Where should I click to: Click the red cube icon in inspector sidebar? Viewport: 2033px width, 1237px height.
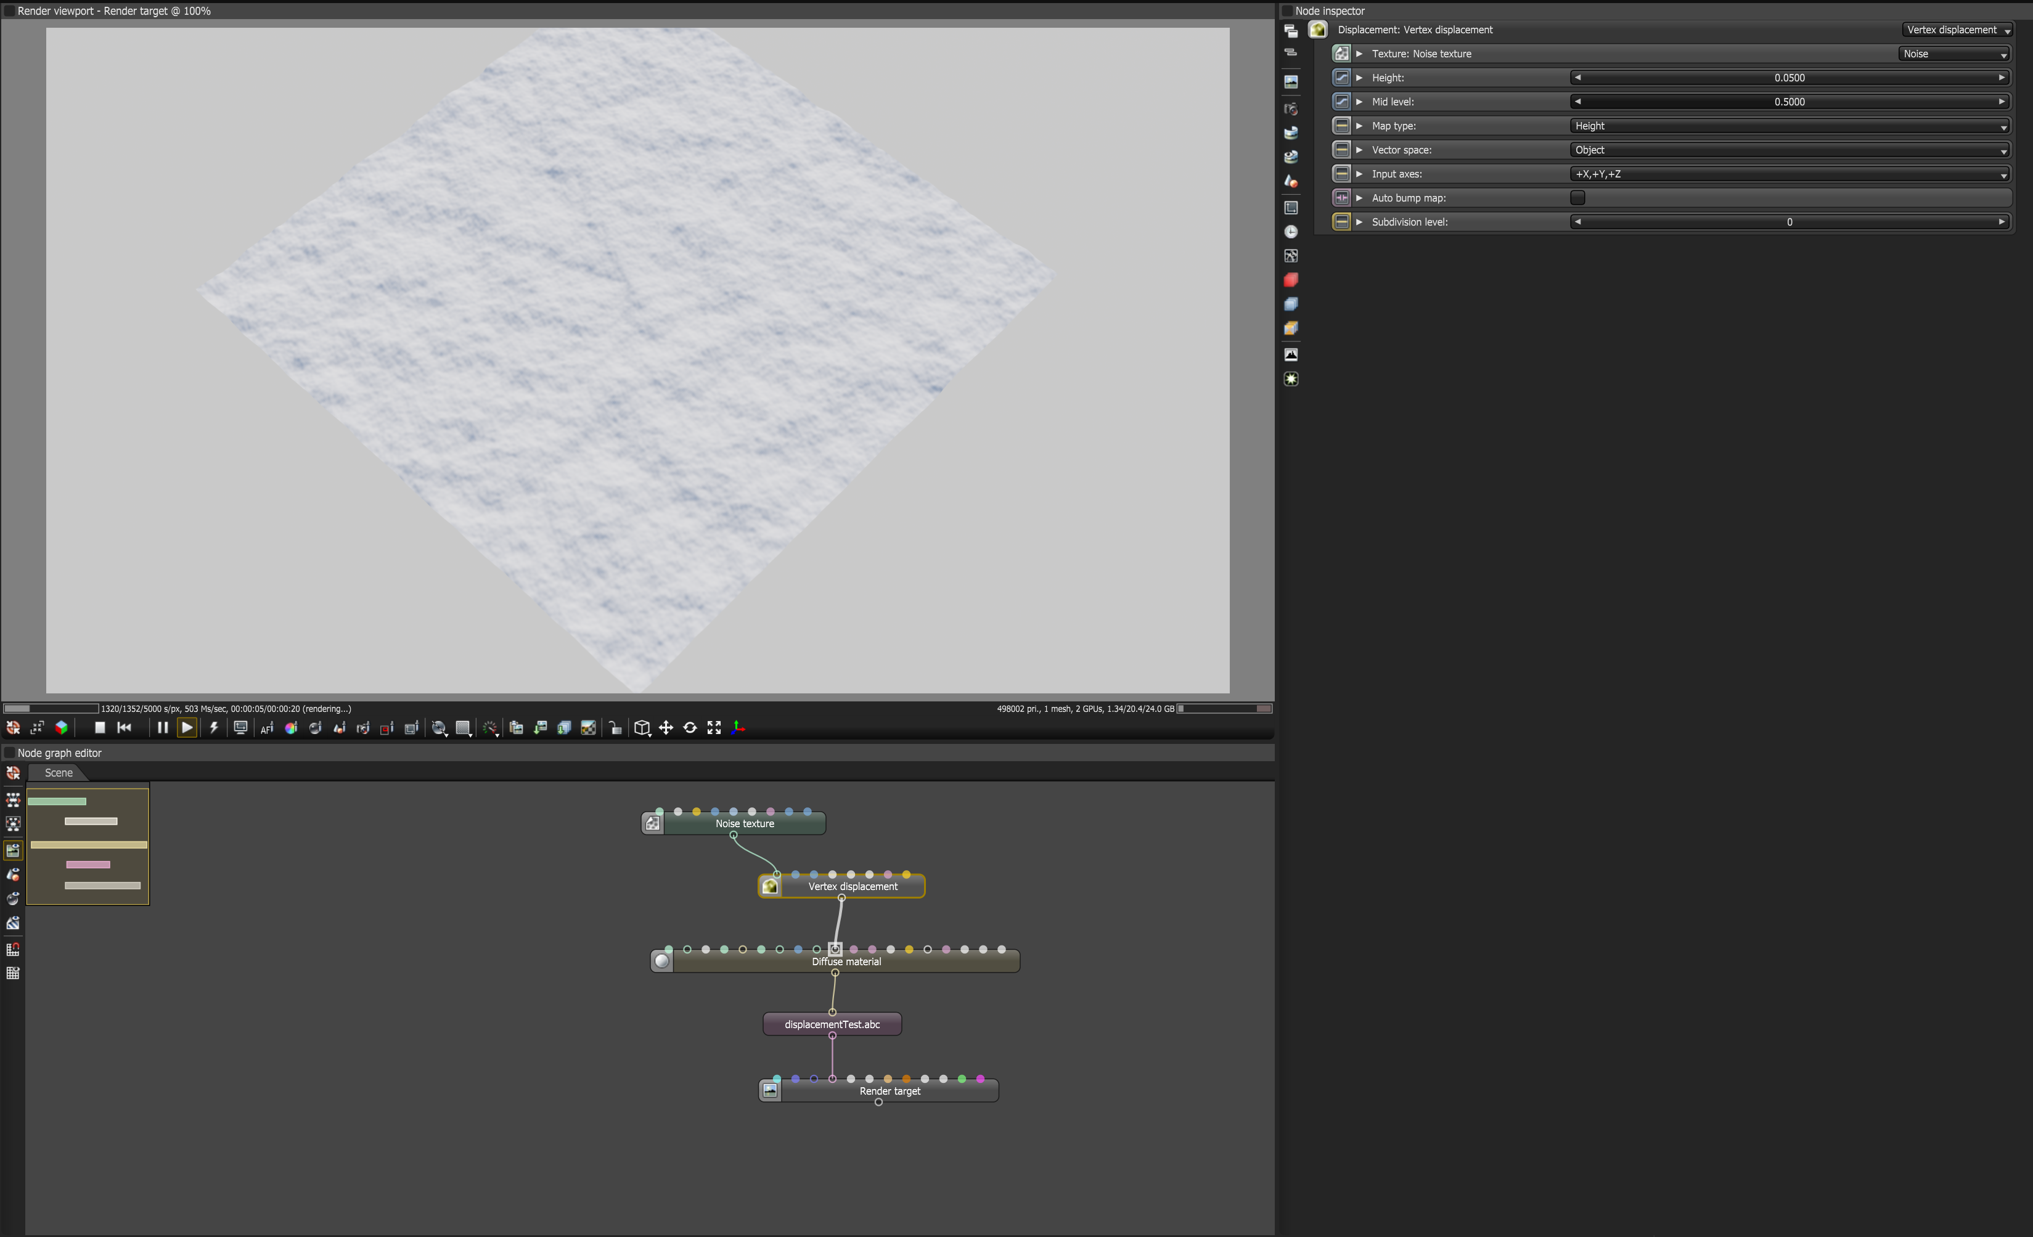(1291, 280)
